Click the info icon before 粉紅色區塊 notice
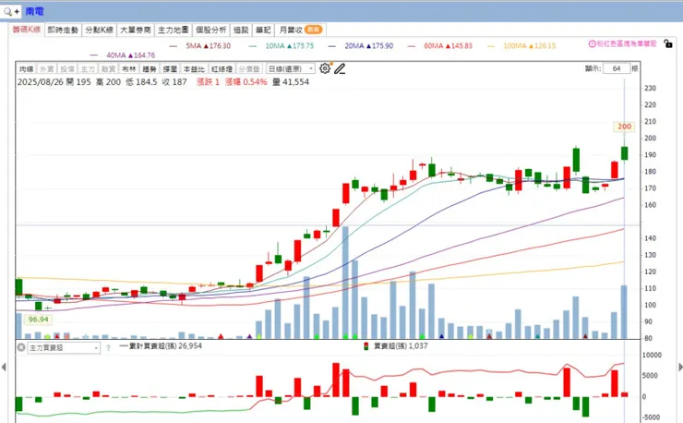The height and width of the screenshot is (423, 683). (592, 43)
